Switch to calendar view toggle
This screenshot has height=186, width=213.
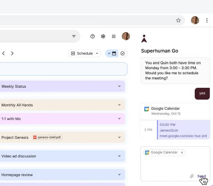(x=112, y=53)
